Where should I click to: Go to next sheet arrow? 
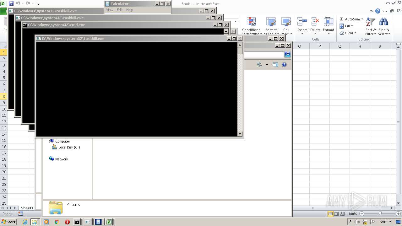(11, 208)
